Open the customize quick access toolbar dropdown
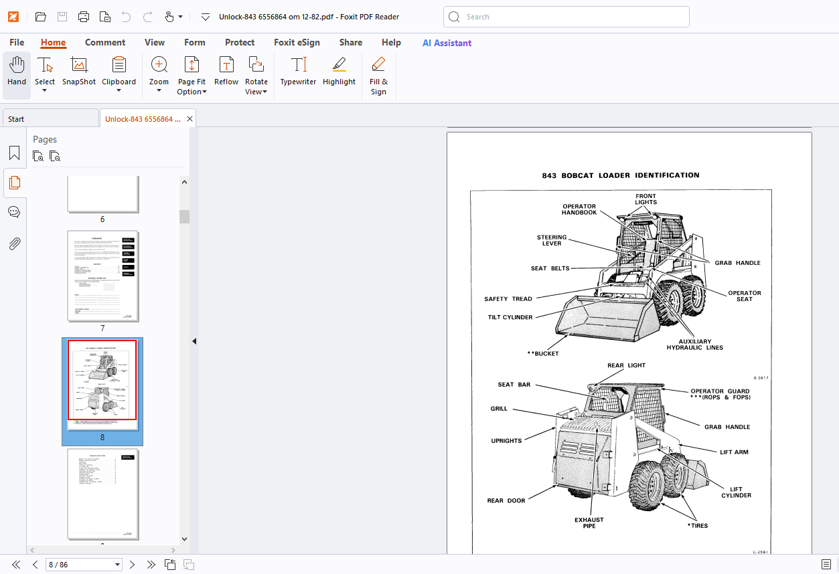 point(206,17)
